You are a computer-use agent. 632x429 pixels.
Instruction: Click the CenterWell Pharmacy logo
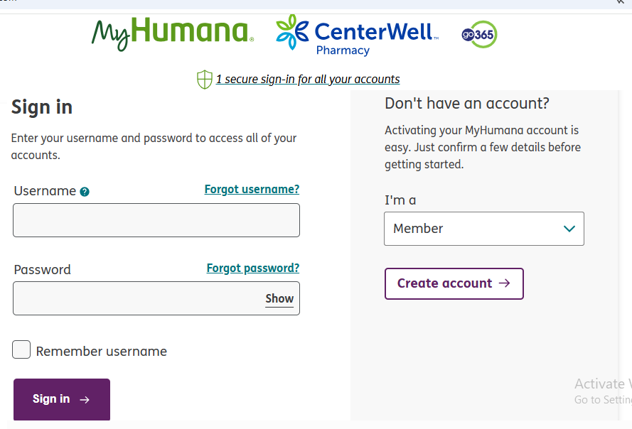tap(355, 34)
